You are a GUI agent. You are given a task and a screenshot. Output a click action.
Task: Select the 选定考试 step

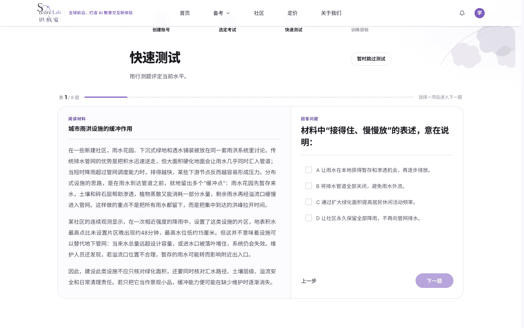[x=227, y=30]
